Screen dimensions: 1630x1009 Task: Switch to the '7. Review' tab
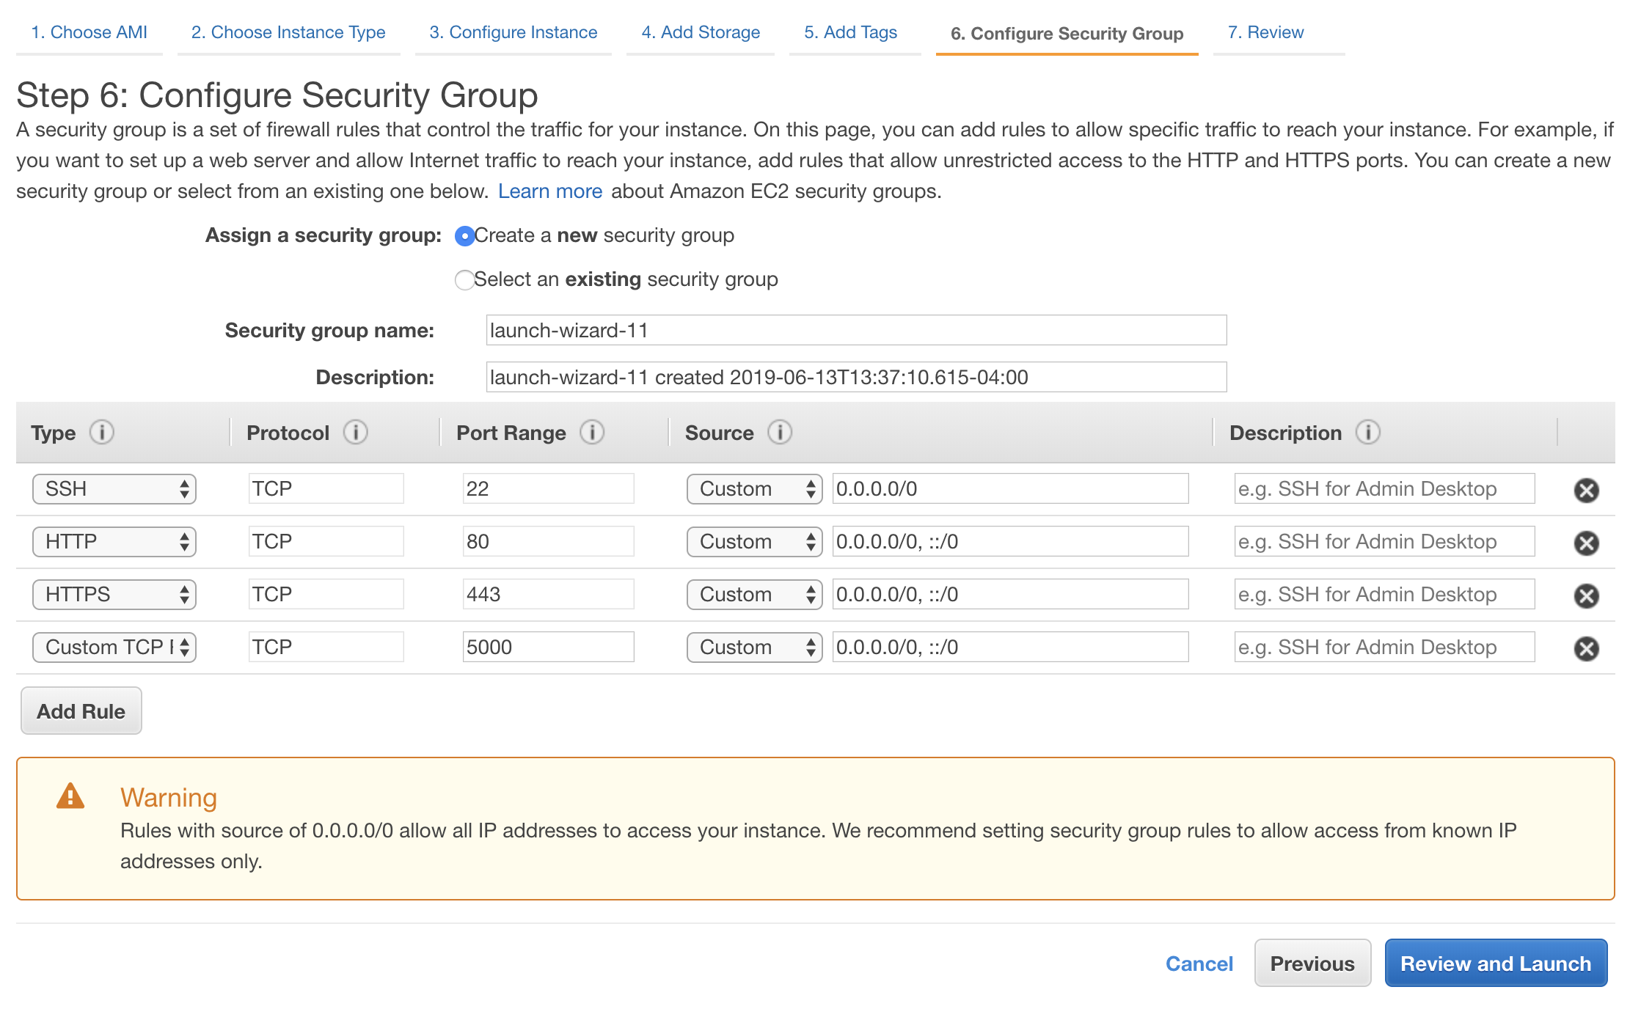(x=1265, y=32)
